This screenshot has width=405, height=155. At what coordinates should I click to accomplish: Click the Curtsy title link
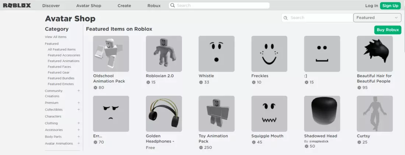363,136
